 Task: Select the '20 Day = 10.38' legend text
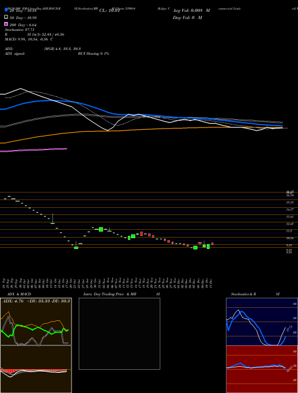point(22,11)
